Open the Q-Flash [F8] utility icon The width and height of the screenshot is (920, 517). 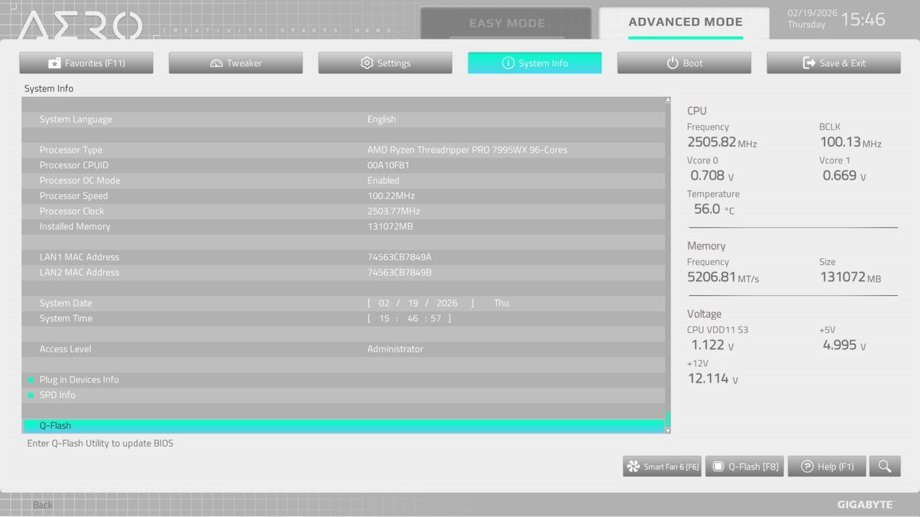[x=719, y=466]
